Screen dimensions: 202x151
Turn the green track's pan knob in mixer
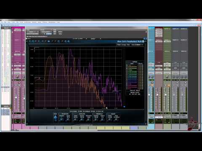pos(167,77)
